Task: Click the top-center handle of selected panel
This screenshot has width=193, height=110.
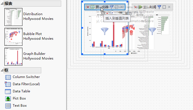Action: pos(105,2)
